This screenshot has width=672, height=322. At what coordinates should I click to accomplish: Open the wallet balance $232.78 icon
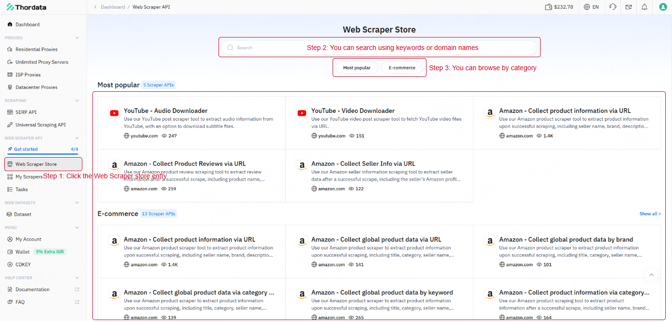[x=548, y=7]
